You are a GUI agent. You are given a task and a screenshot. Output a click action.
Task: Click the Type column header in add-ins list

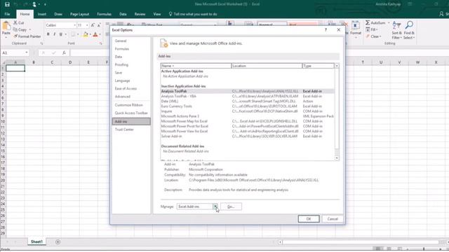318,66
